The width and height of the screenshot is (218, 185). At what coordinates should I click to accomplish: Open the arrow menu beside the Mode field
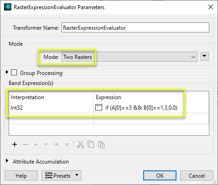[x=205, y=56]
